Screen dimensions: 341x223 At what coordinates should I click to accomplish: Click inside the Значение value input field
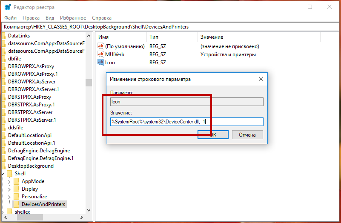187,122
